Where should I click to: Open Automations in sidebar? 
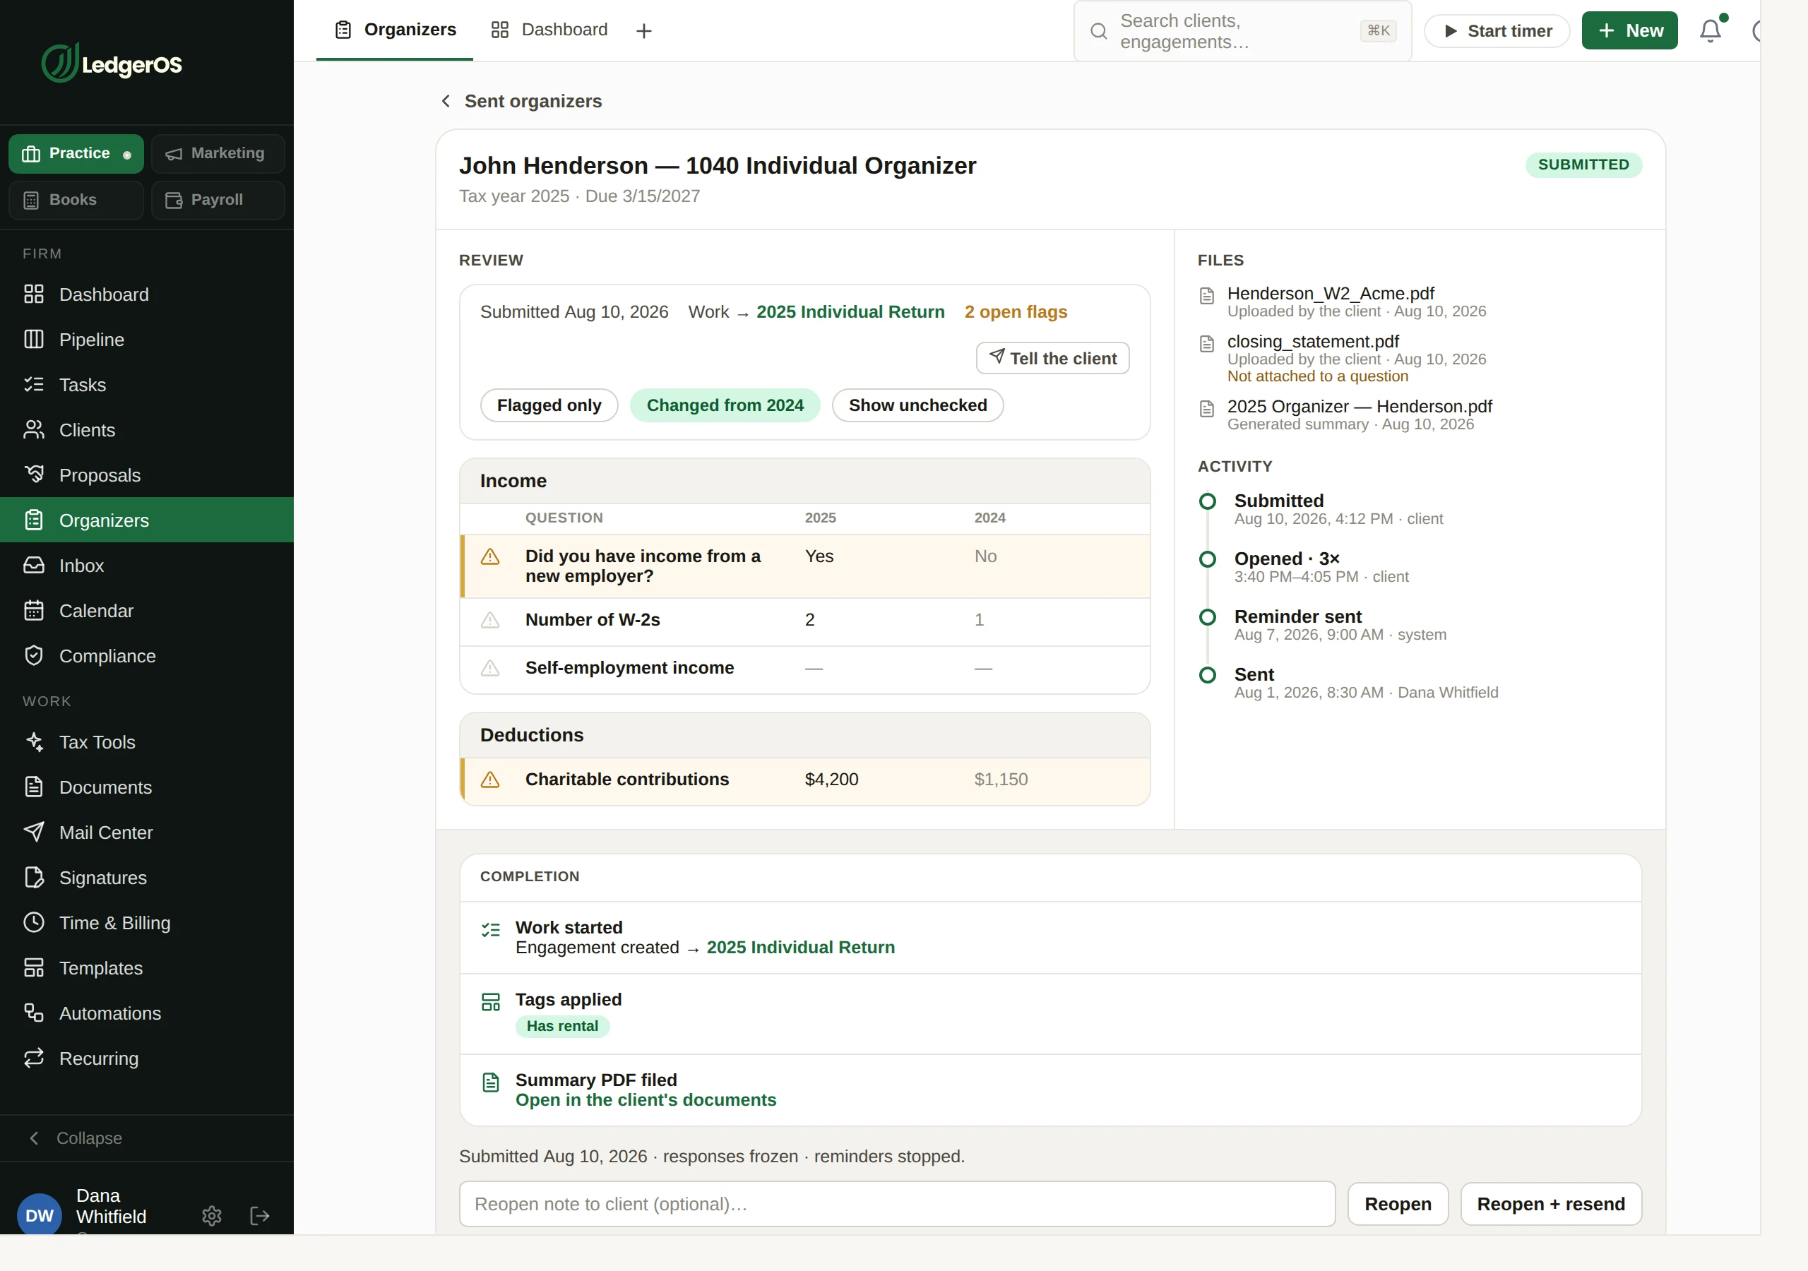point(146,1013)
